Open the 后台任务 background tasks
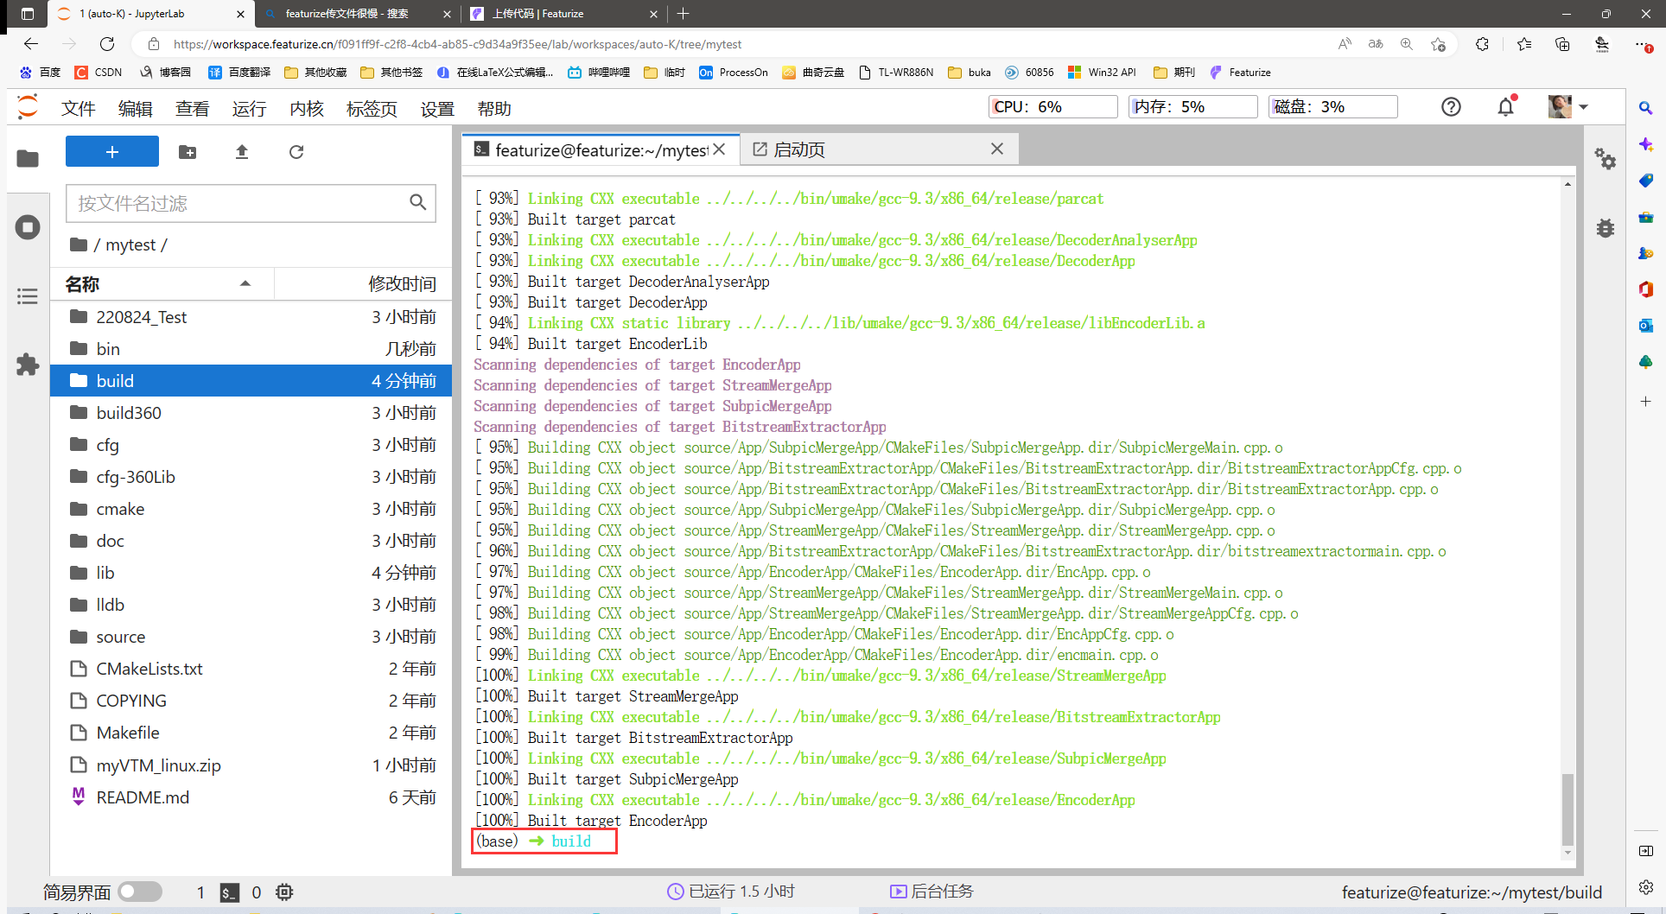The height and width of the screenshot is (914, 1666). (x=932, y=892)
